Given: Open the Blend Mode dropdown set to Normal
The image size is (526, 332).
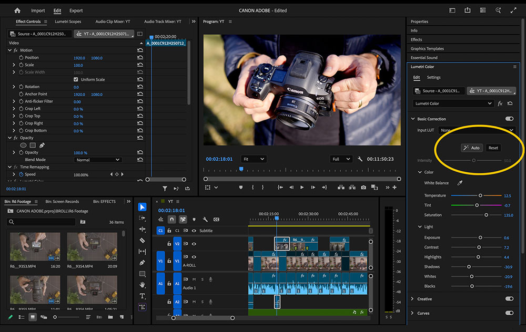Looking at the screenshot, I should click(x=98, y=160).
